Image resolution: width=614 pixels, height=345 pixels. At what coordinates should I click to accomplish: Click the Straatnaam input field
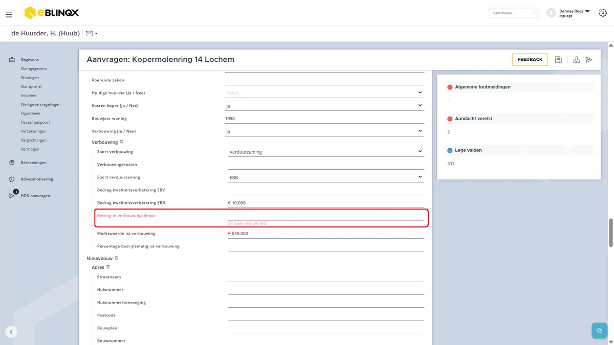326,277
